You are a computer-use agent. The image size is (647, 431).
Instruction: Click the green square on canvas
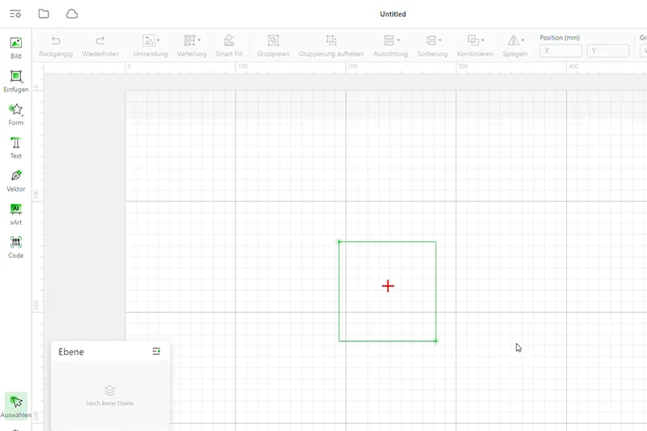click(x=387, y=291)
